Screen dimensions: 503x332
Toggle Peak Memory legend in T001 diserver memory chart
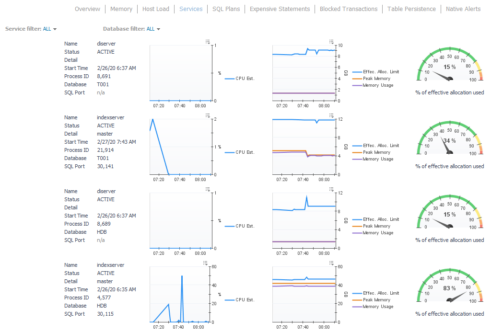click(376, 79)
